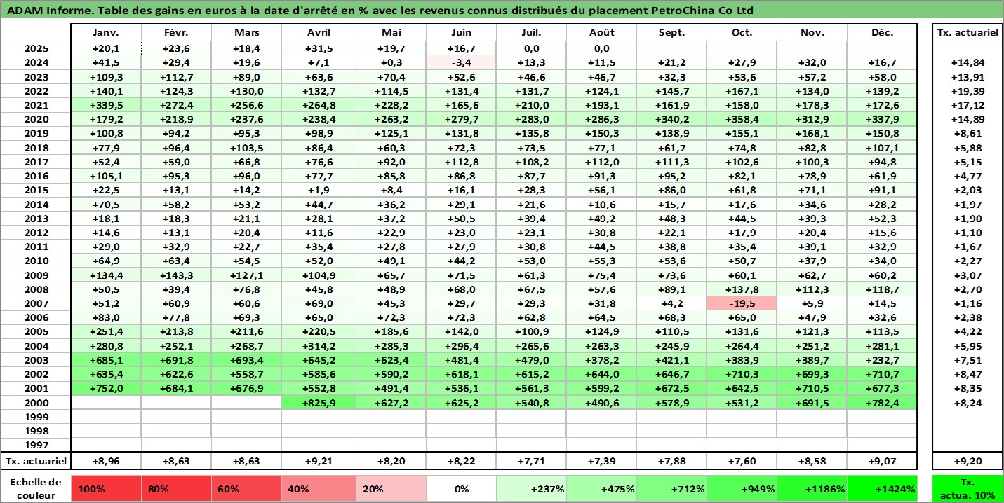
Task: Select the 2007 row label
Action: click(x=36, y=303)
